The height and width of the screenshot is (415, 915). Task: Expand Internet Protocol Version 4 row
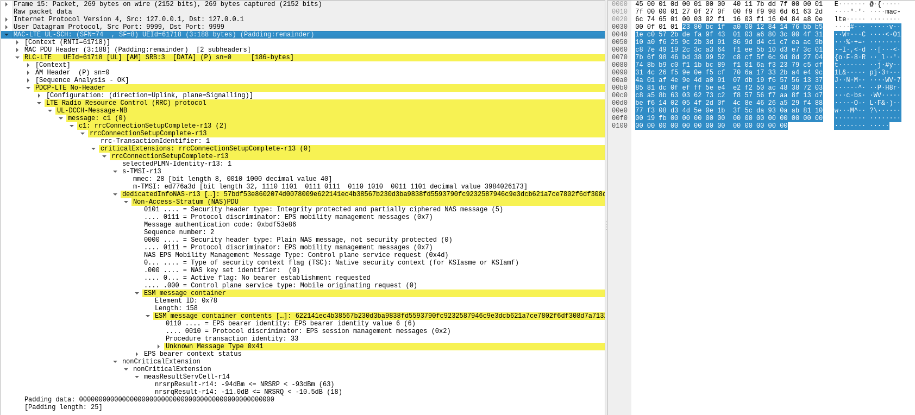tap(7, 20)
